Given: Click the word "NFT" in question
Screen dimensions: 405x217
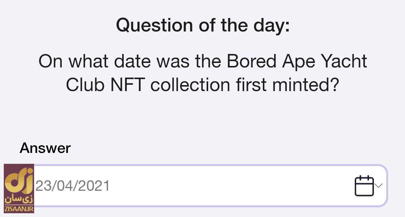Looking at the screenshot, I should (x=127, y=85).
